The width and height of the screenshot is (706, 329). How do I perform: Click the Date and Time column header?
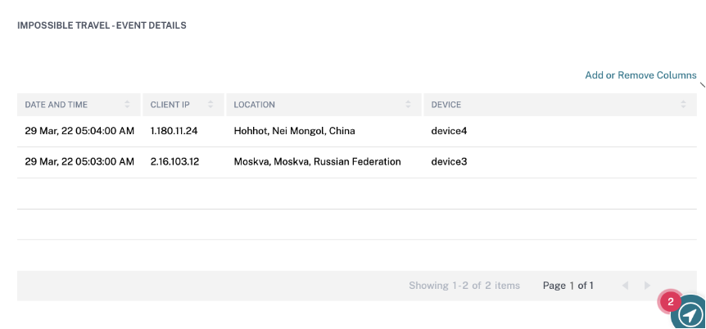click(x=57, y=105)
